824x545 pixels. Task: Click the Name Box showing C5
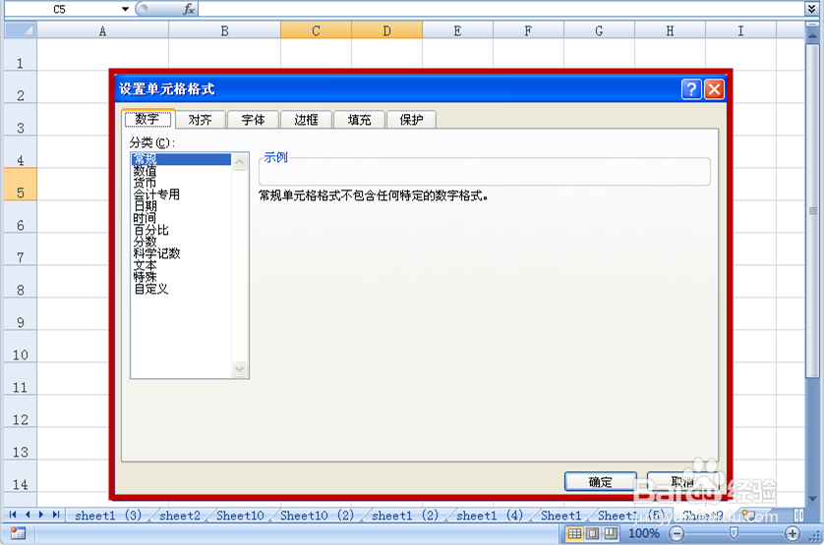(60, 9)
